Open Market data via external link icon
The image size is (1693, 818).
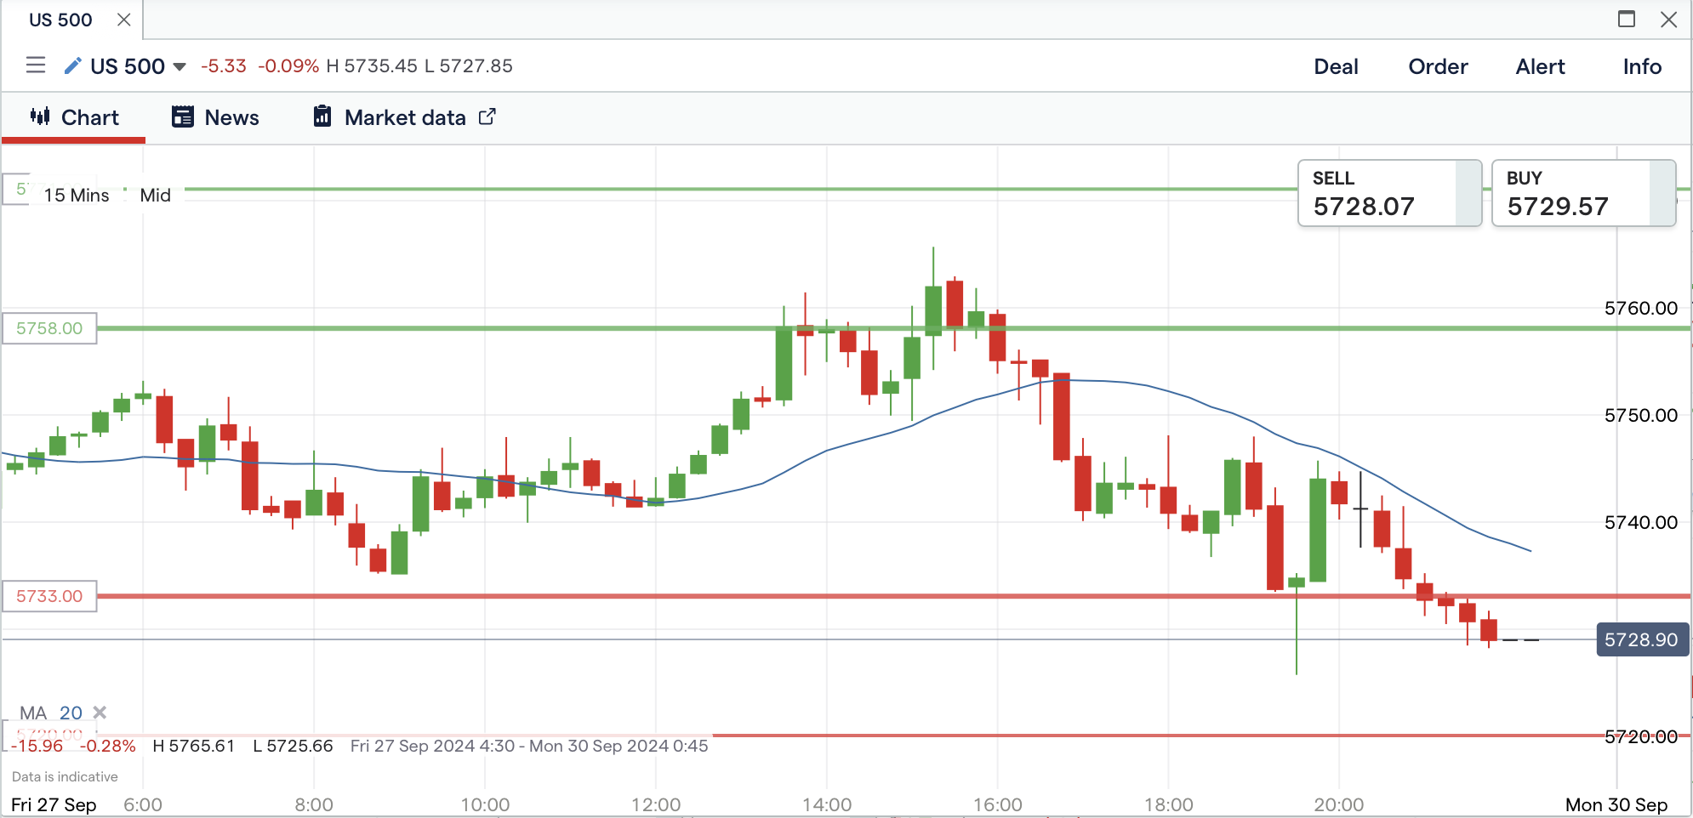tap(487, 116)
